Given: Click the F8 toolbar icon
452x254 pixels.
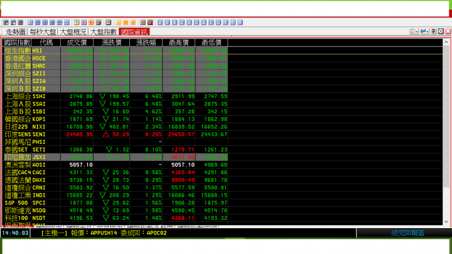Looking at the screenshot, I should 211,23.
